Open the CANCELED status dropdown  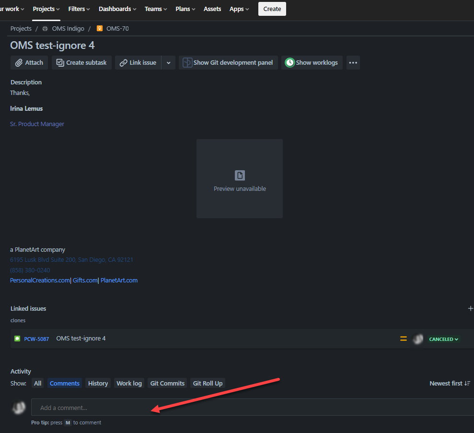pyautogui.click(x=443, y=339)
